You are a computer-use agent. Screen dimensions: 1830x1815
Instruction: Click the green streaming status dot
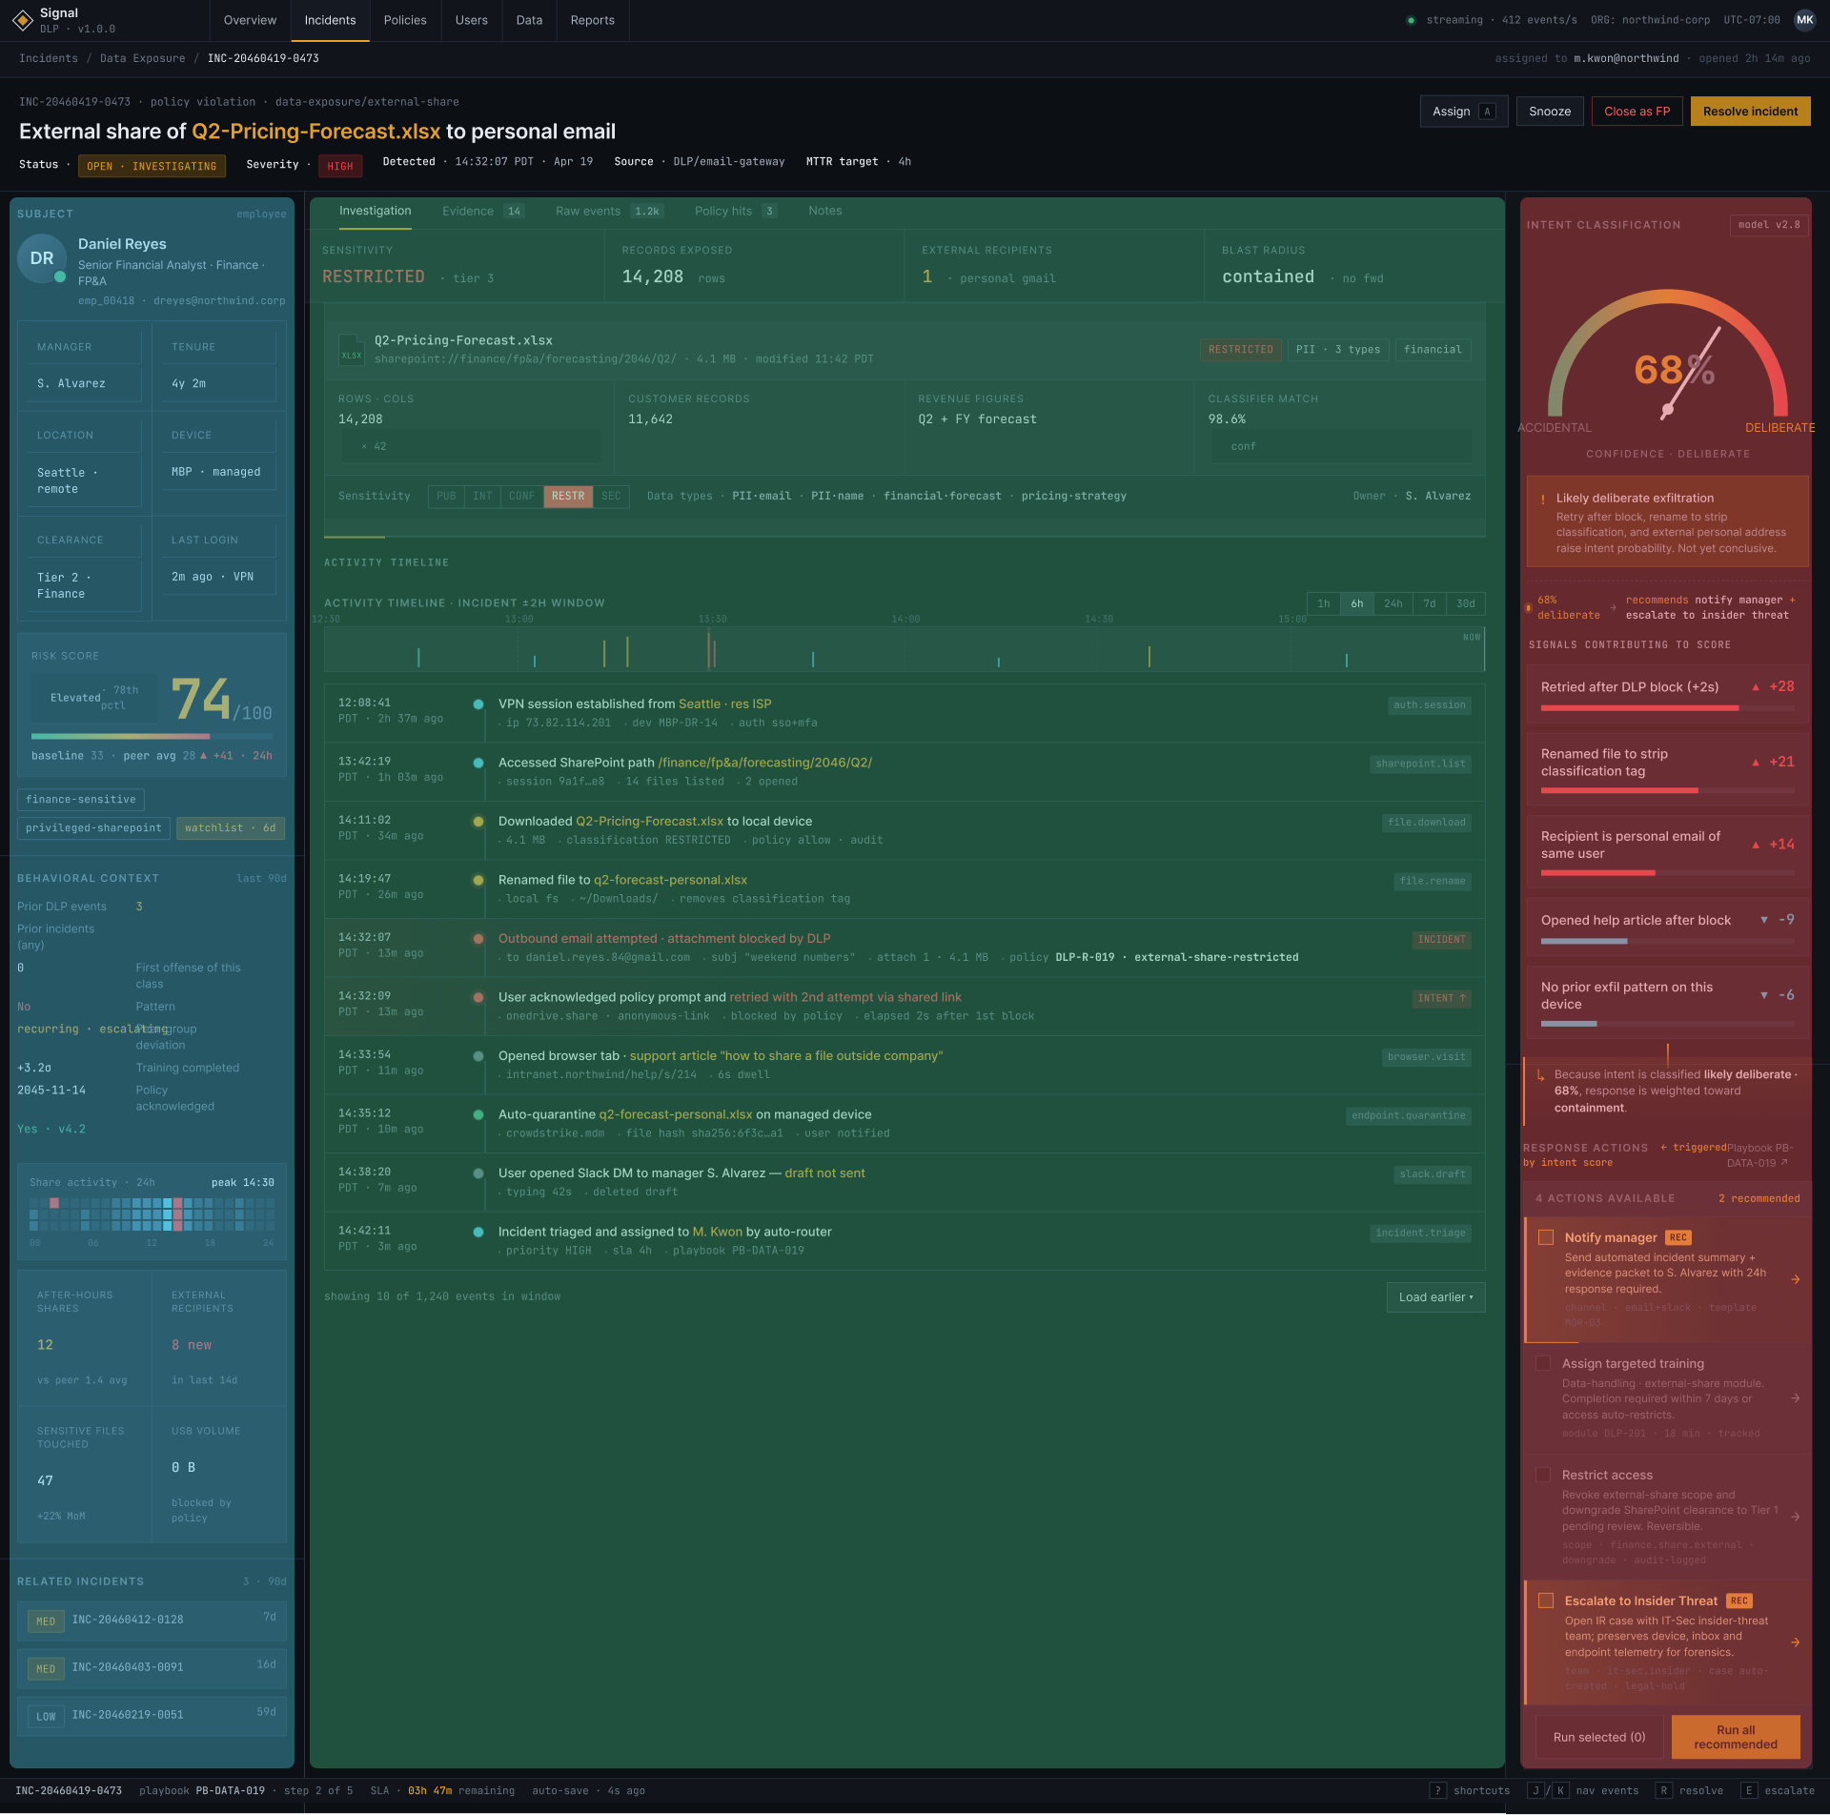coord(1411,20)
